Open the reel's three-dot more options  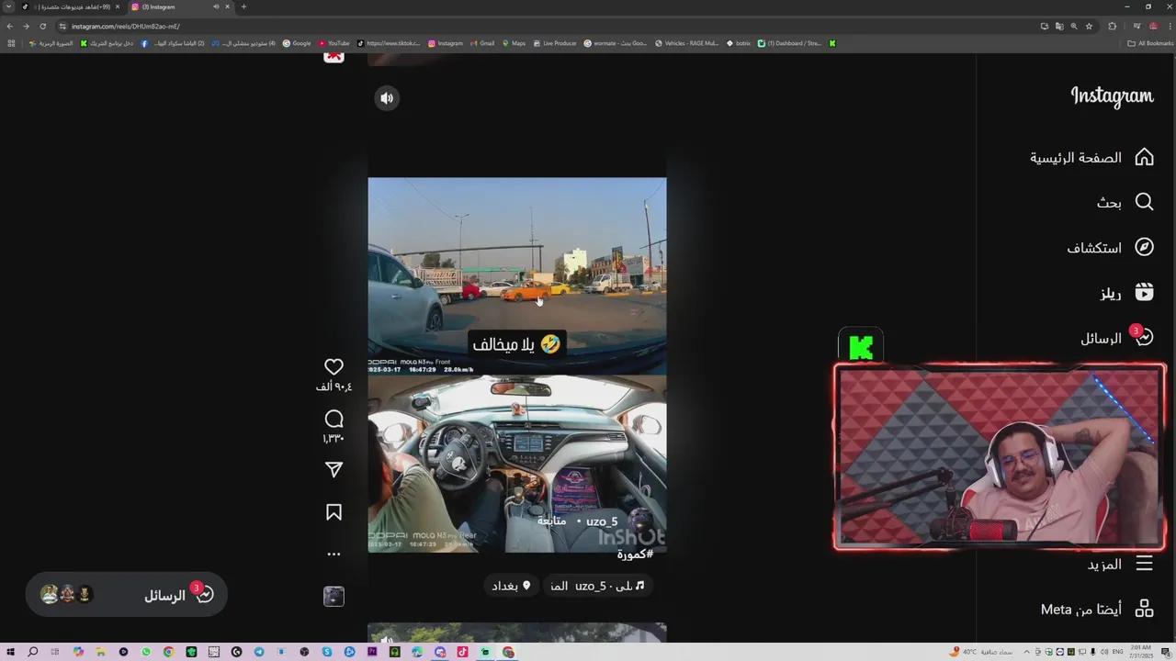[334, 554]
